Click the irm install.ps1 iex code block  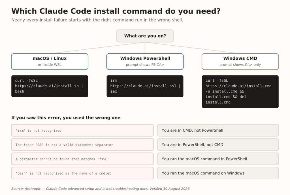click(x=145, y=86)
